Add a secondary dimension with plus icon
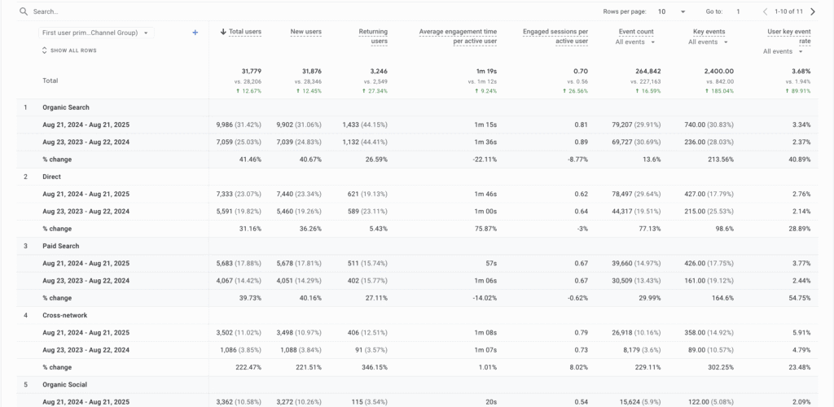 click(x=195, y=33)
